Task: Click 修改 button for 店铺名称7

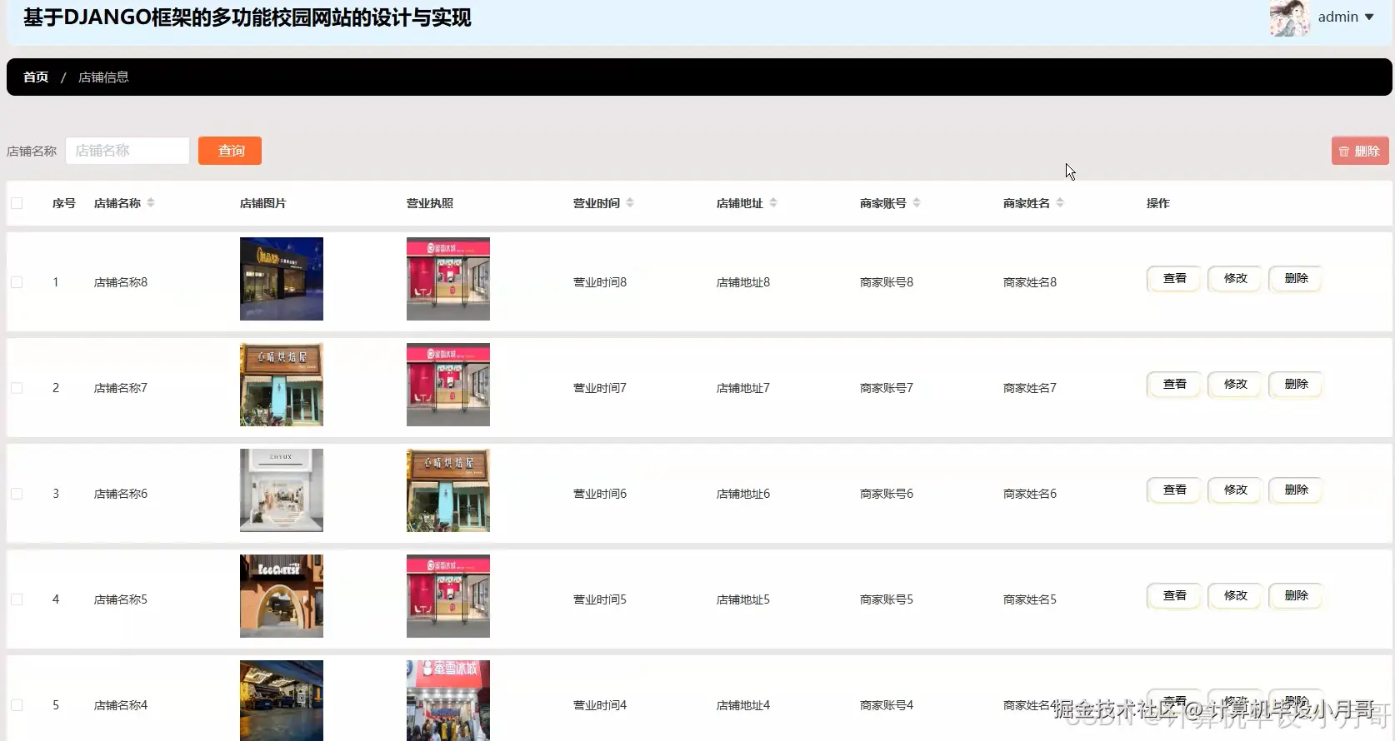Action: tap(1235, 384)
